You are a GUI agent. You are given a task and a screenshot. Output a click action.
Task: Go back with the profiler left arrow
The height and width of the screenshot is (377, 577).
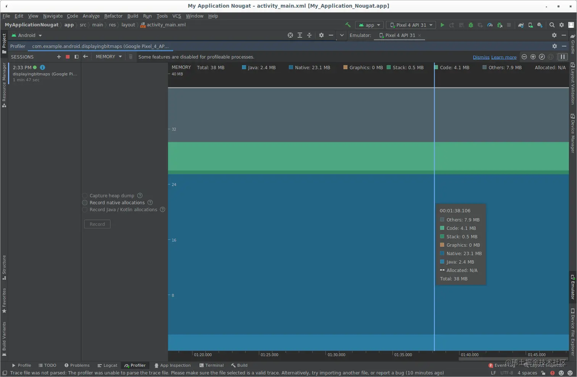tap(85, 56)
